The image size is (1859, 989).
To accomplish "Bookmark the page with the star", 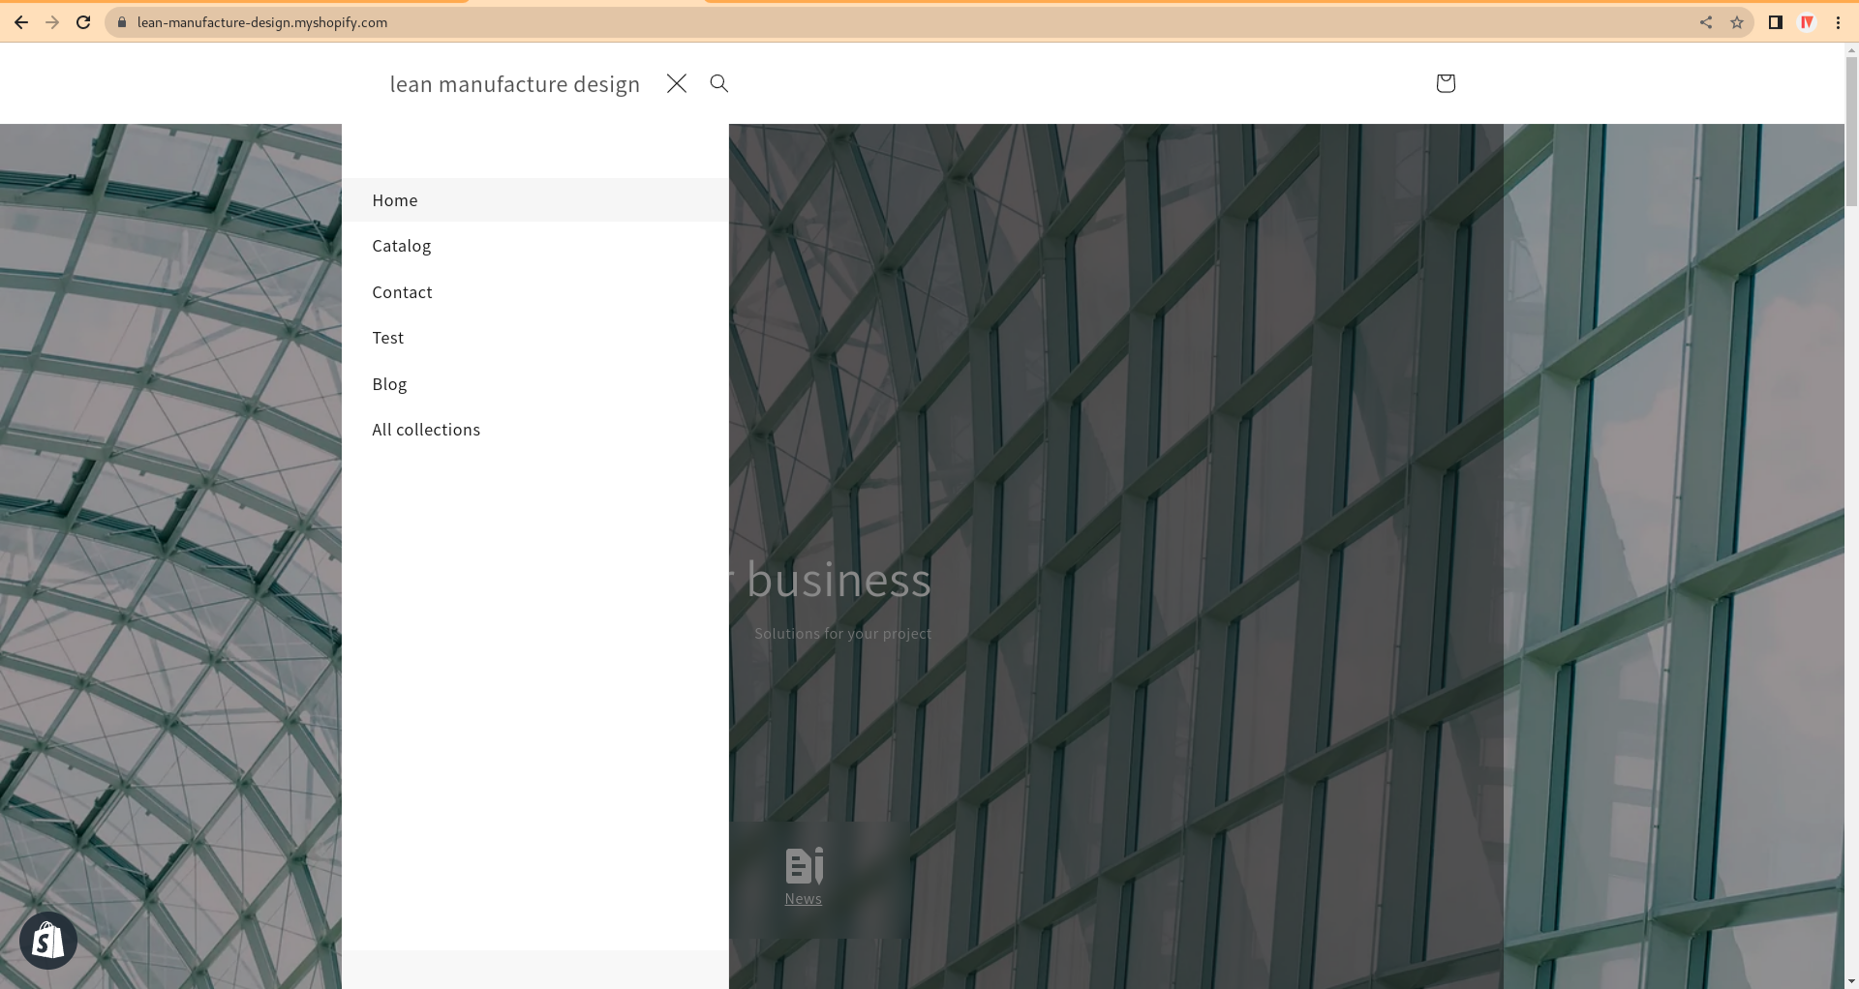I will click(x=1737, y=21).
